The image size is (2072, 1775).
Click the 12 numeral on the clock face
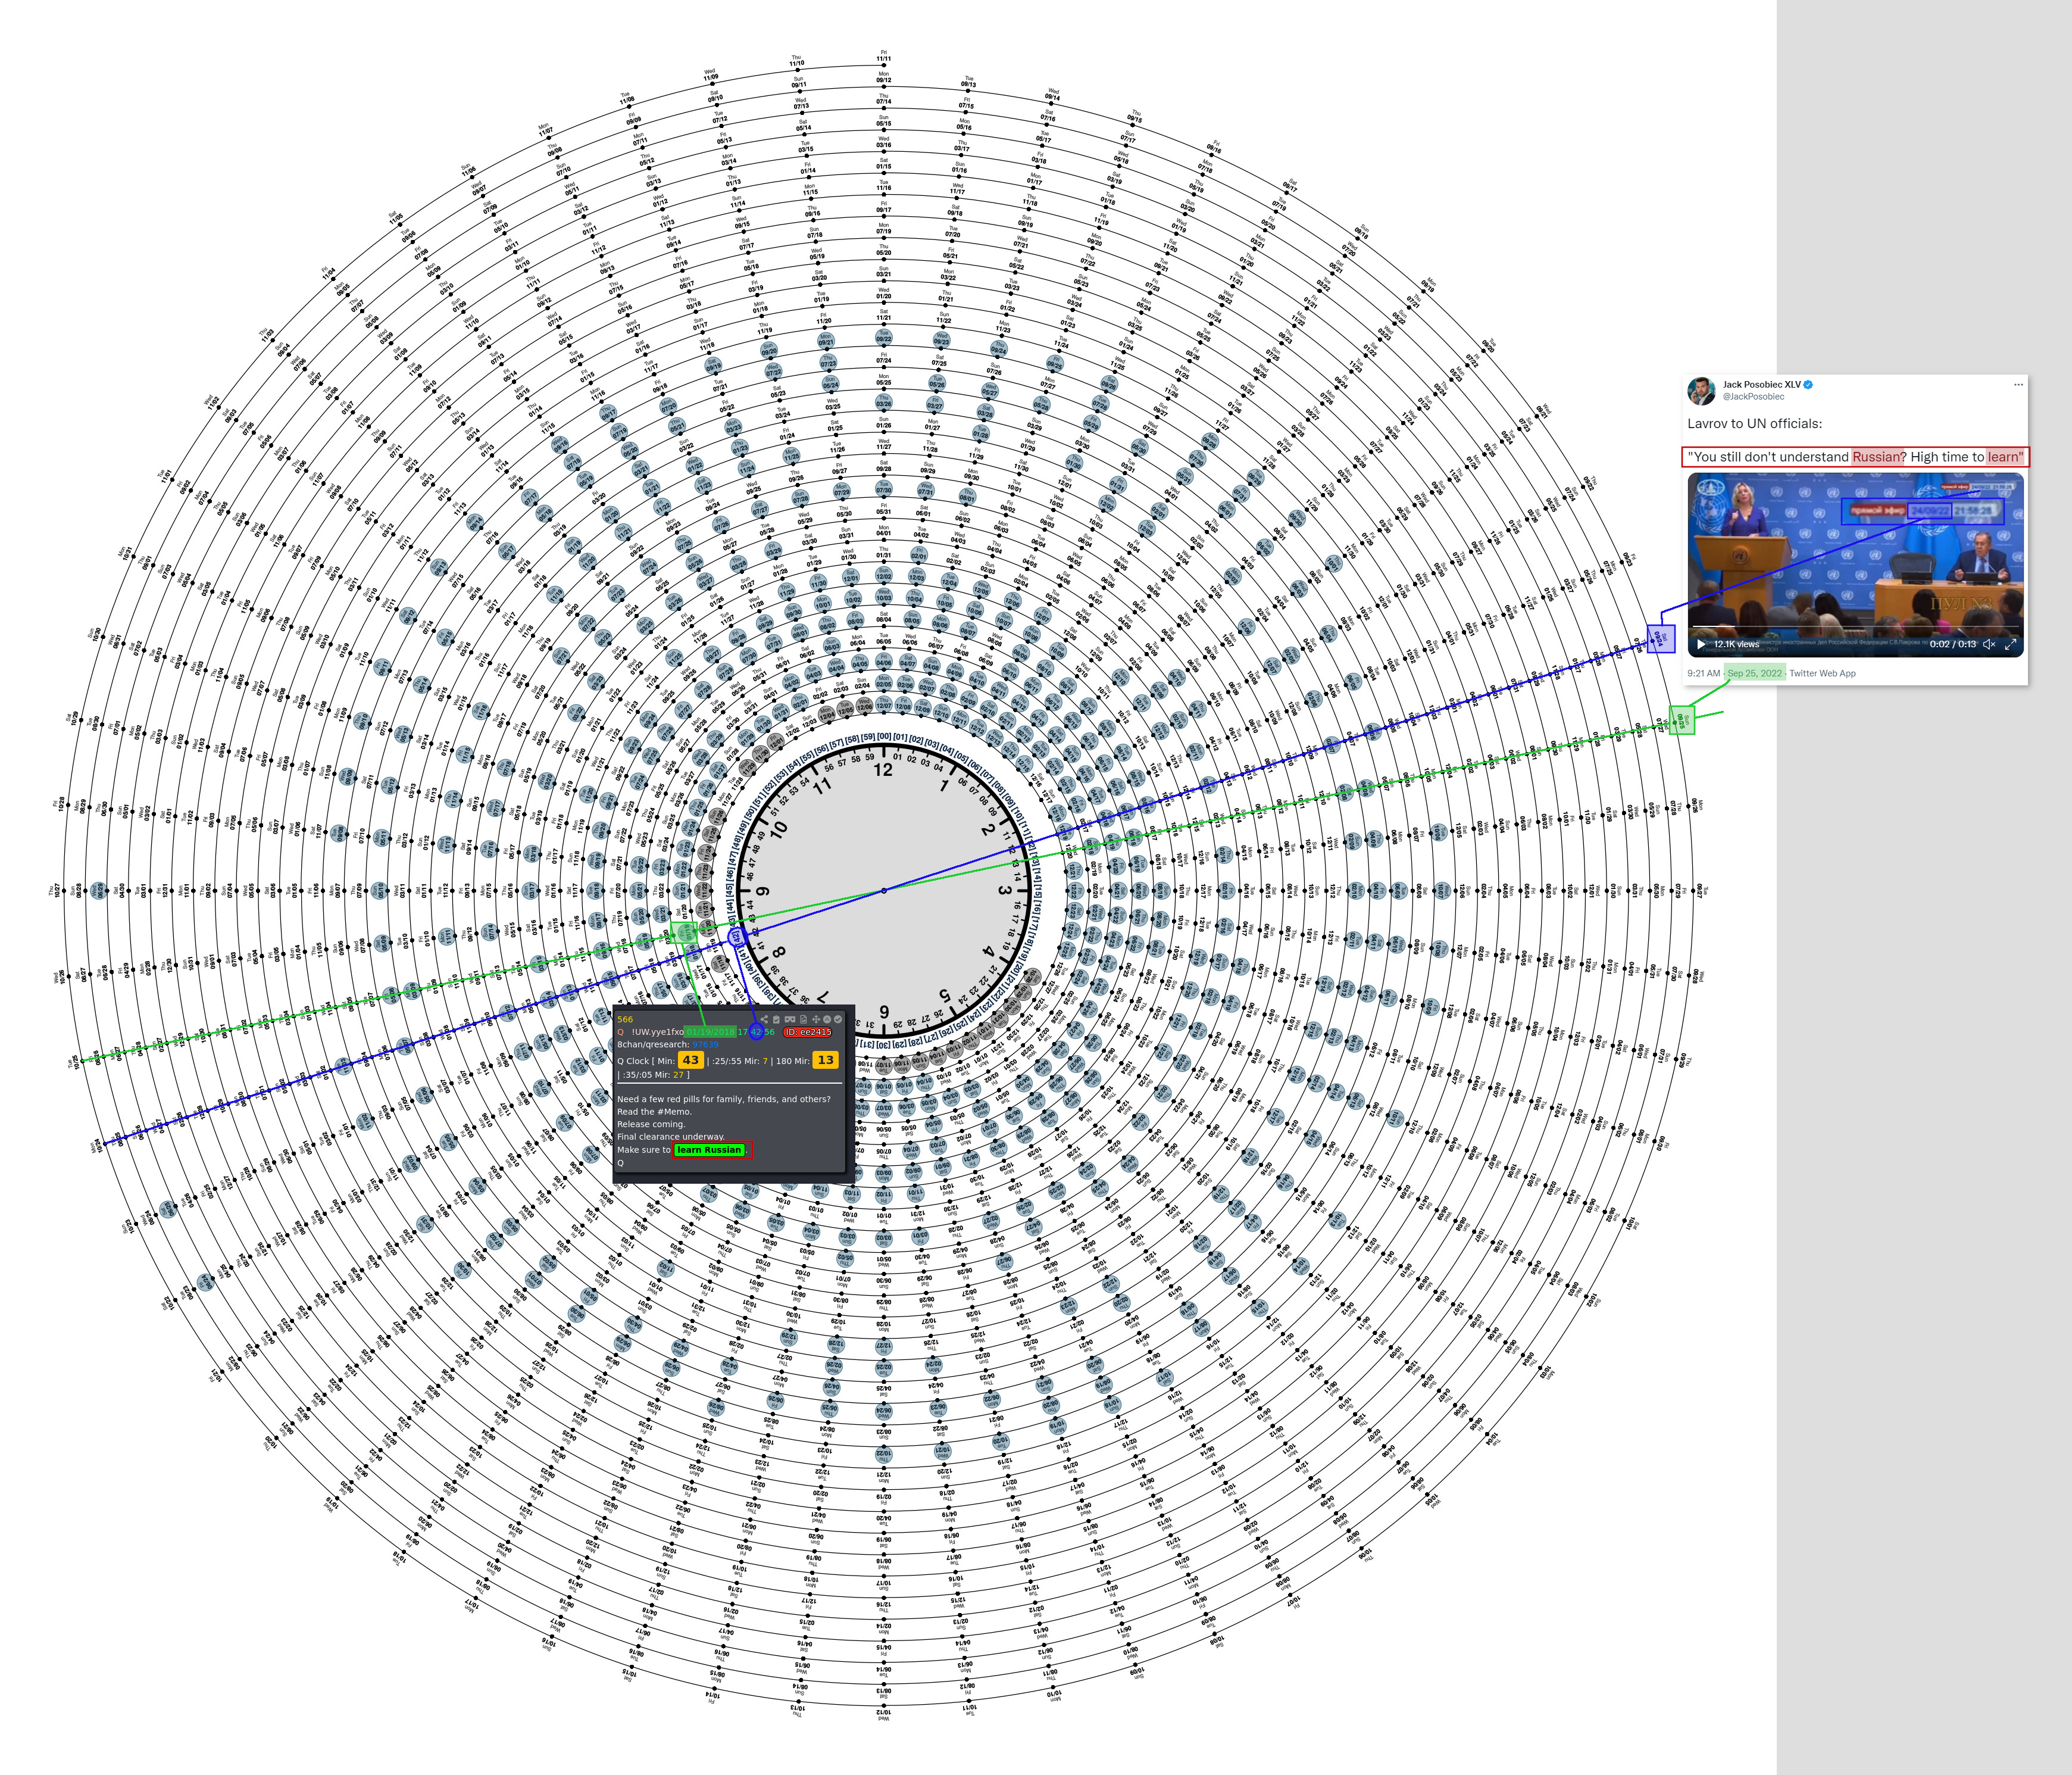pyautogui.click(x=884, y=769)
